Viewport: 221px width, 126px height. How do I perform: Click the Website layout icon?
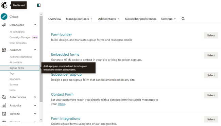[x=4, y=114]
